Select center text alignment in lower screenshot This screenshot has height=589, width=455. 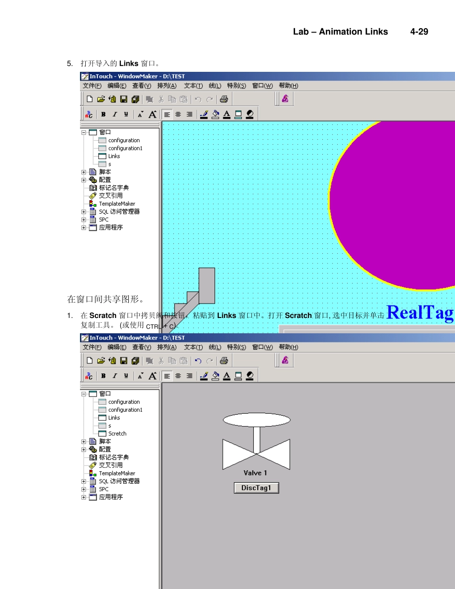[x=178, y=375]
